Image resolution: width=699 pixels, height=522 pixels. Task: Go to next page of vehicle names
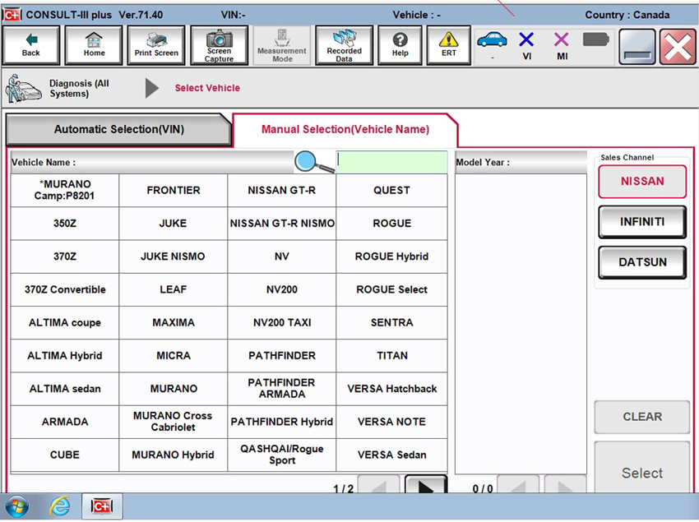point(426,484)
